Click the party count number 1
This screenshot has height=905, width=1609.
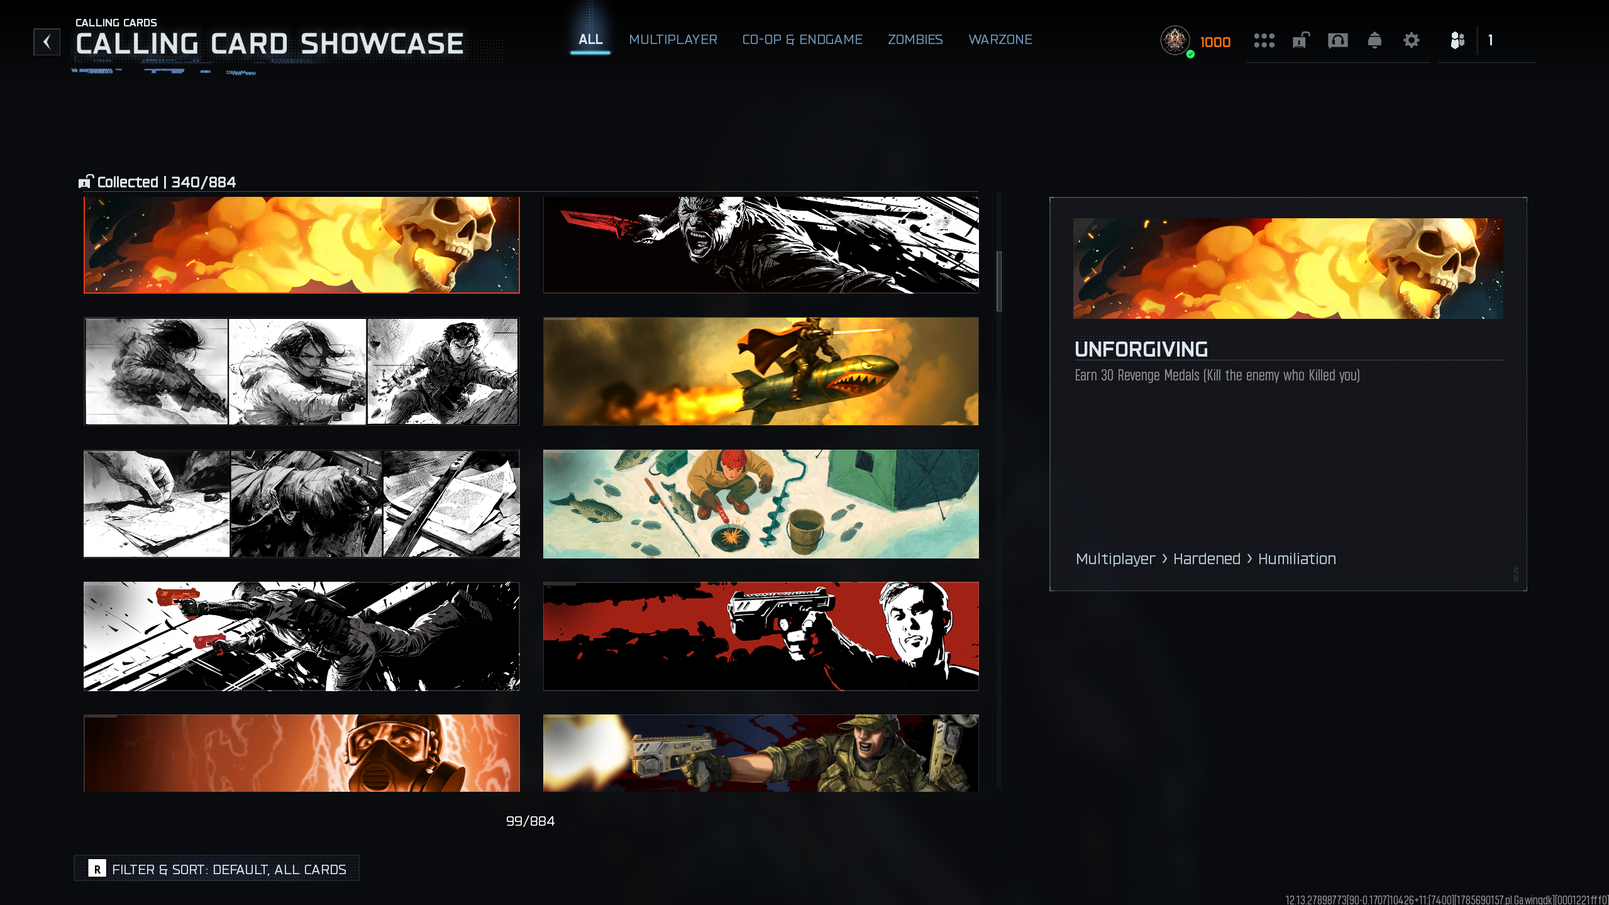tap(1490, 40)
